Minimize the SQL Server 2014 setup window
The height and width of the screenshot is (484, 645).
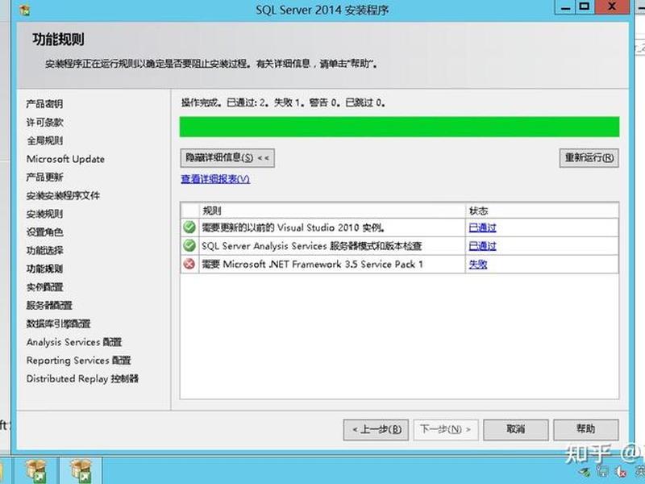[x=566, y=6]
